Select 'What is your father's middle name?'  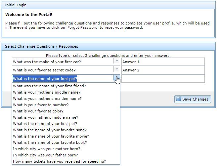46,117
